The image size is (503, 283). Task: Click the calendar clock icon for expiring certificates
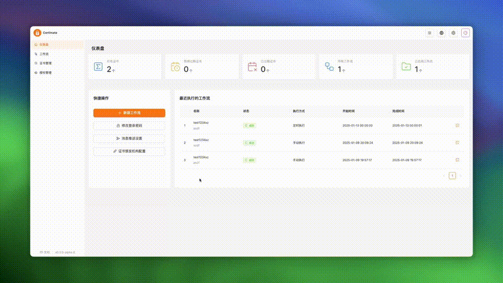[175, 67]
